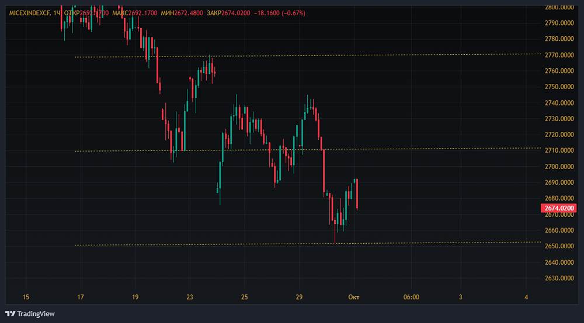Click the ЗАКР close value in legend
584x323 pixels.
click(x=235, y=13)
